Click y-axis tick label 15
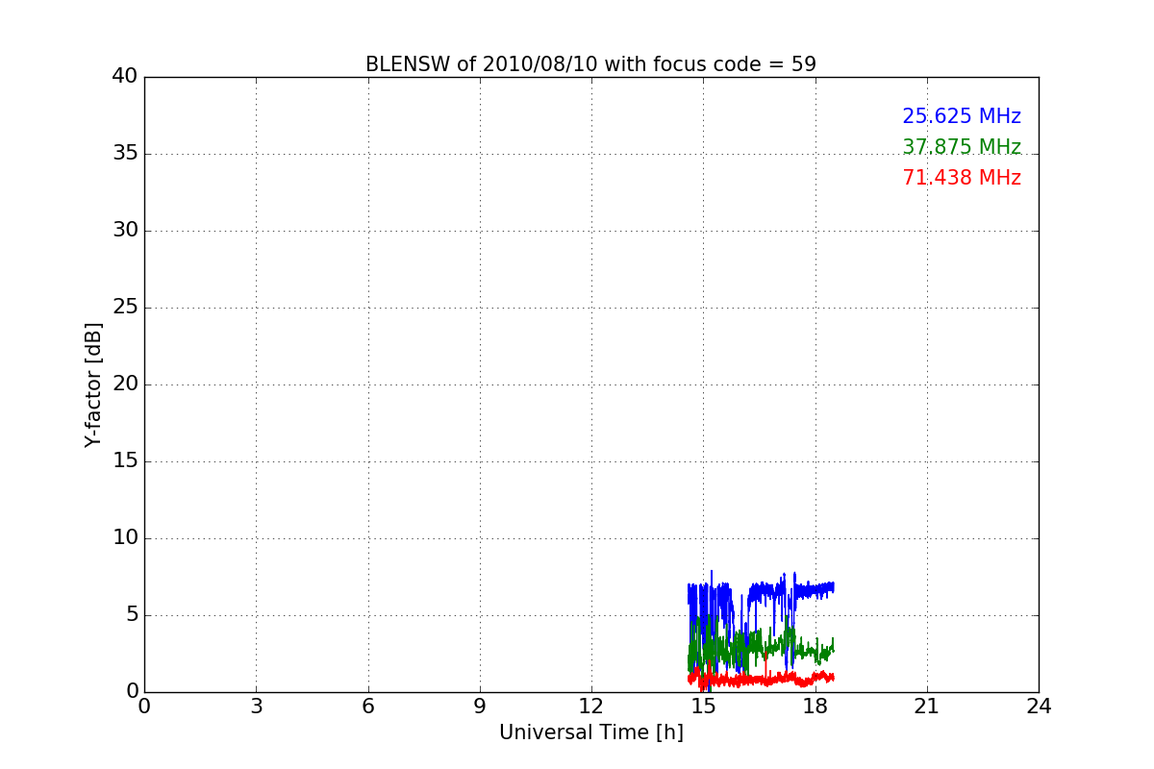The height and width of the screenshot is (769, 1154). (125, 461)
